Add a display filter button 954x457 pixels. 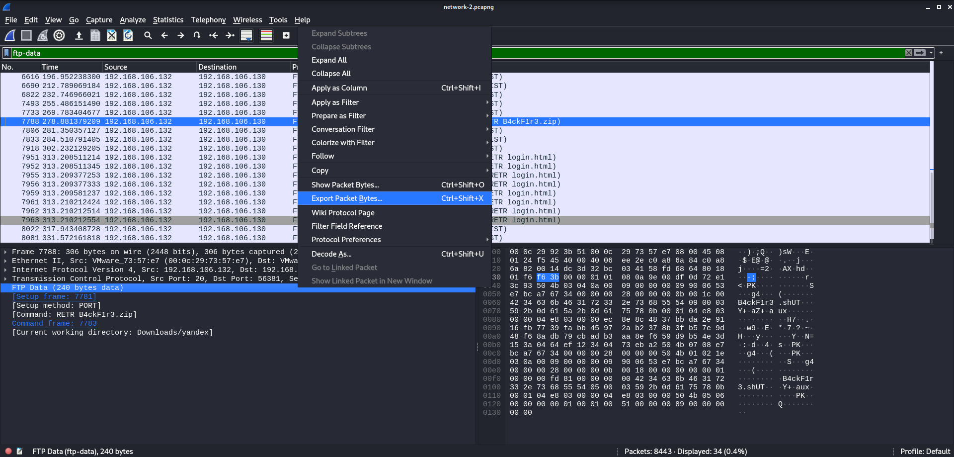[x=941, y=53]
